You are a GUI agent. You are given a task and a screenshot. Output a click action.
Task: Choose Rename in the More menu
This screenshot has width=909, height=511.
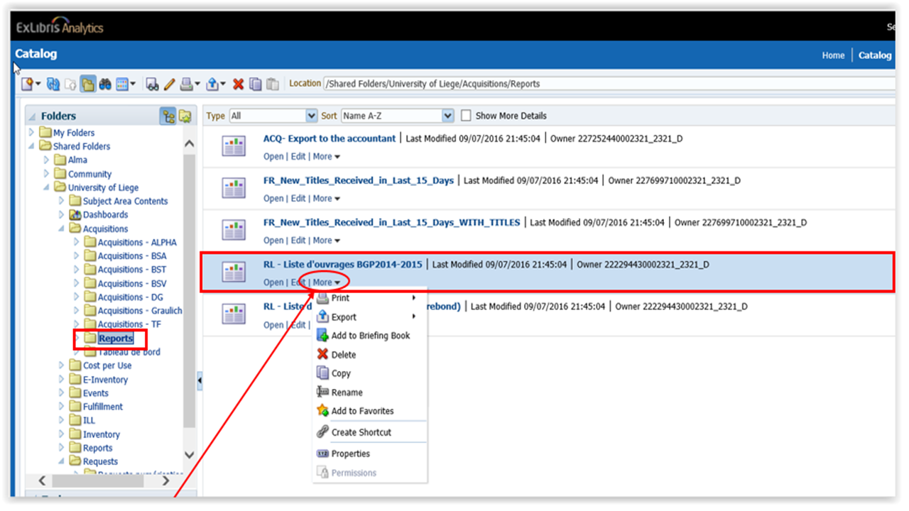pyautogui.click(x=369, y=392)
